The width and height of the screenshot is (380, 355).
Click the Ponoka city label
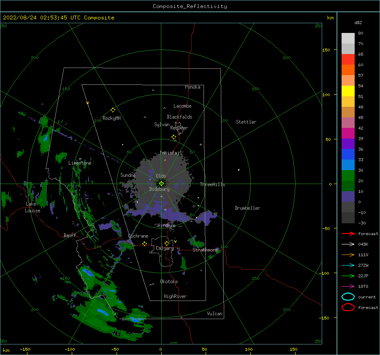point(193,87)
